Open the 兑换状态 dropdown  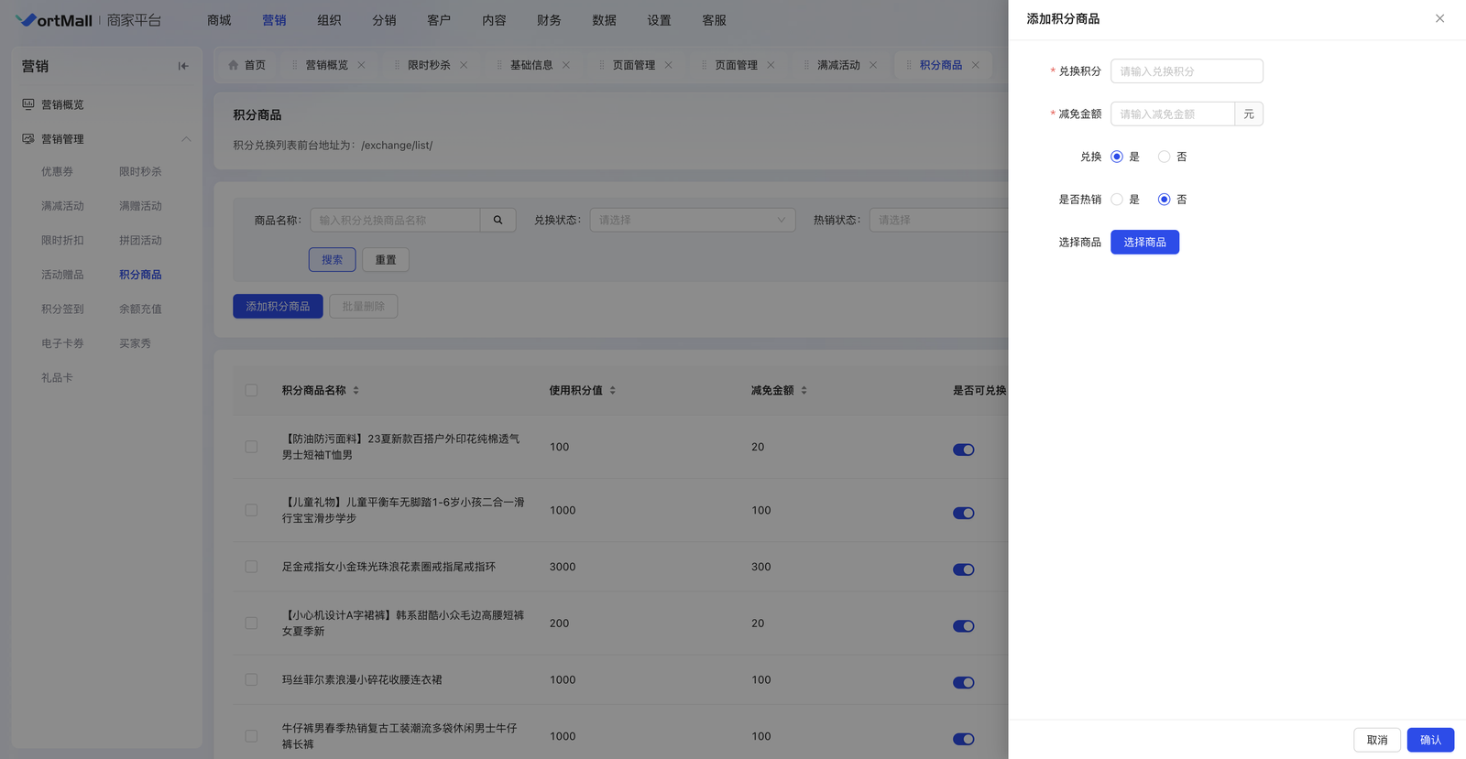click(692, 220)
